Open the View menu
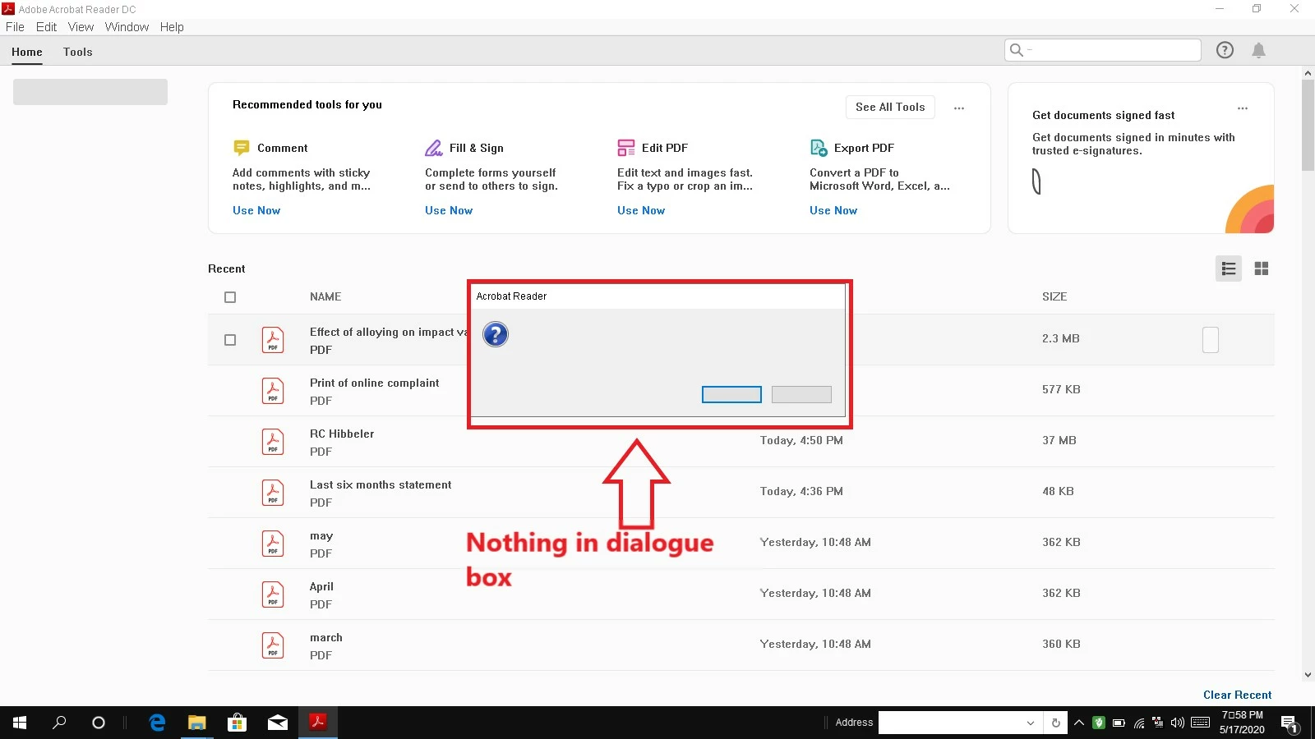 click(81, 26)
